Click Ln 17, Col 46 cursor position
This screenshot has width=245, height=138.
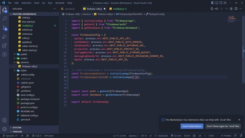tap(119, 136)
